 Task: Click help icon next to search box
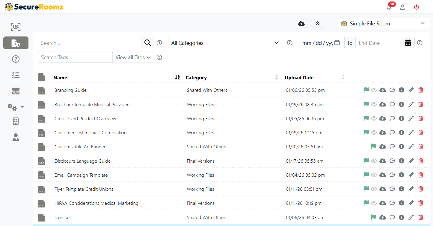[159, 43]
